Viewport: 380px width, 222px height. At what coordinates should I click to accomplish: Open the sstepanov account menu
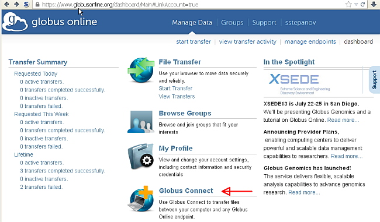[x=300, y=23]
